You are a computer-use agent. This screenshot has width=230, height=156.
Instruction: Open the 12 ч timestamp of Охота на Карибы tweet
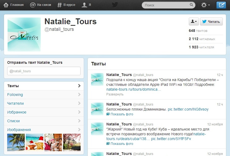220,75
